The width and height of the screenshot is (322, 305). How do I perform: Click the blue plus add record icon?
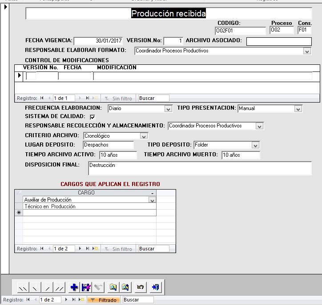click(x=74, y=288)
